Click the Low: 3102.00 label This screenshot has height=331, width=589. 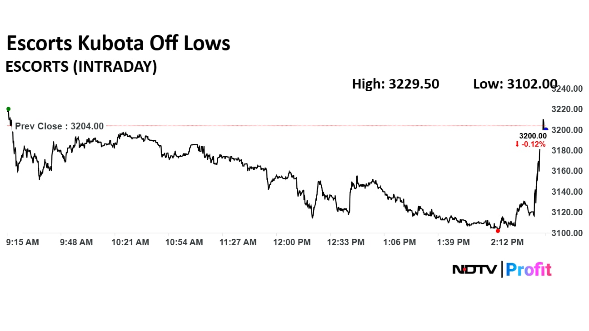(x=515, y=84)
